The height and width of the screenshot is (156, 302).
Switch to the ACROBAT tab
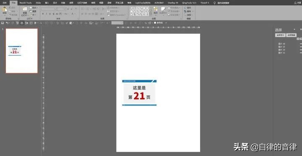coord(159,3)
